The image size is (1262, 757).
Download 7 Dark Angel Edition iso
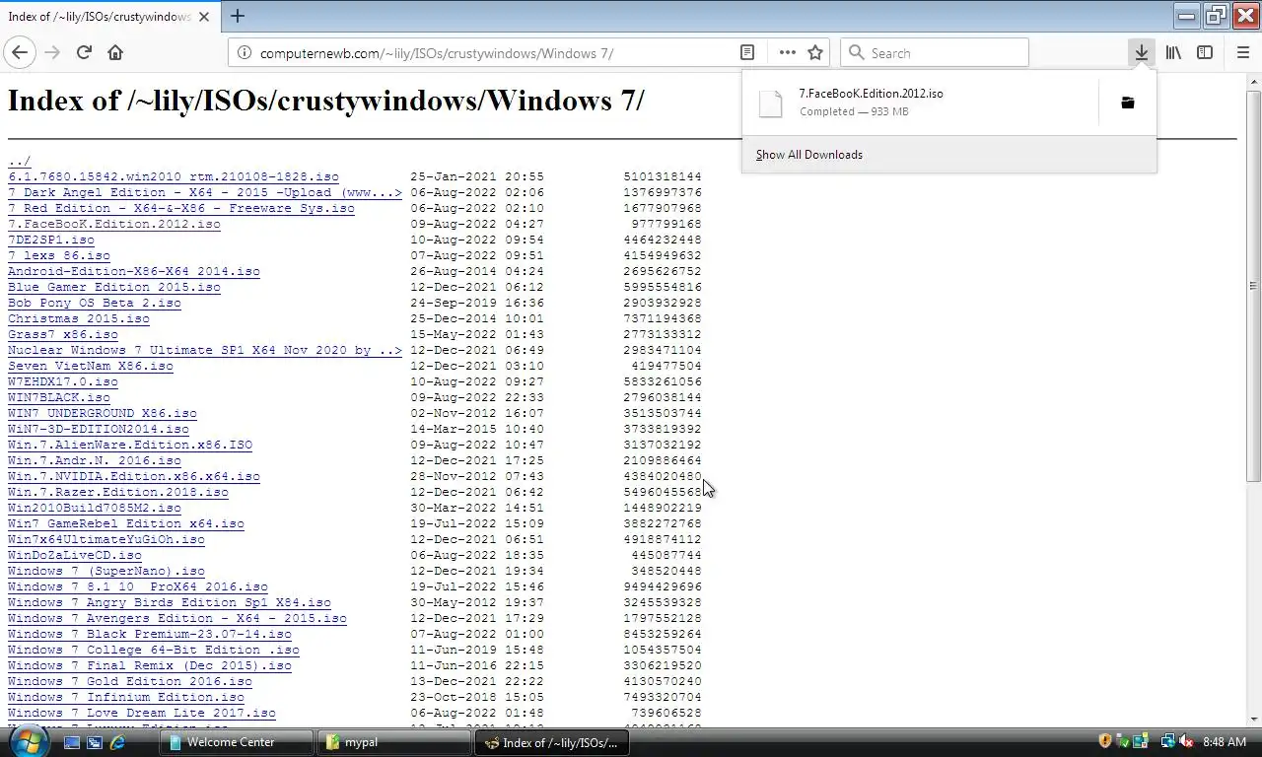click(x=204, y=192)
